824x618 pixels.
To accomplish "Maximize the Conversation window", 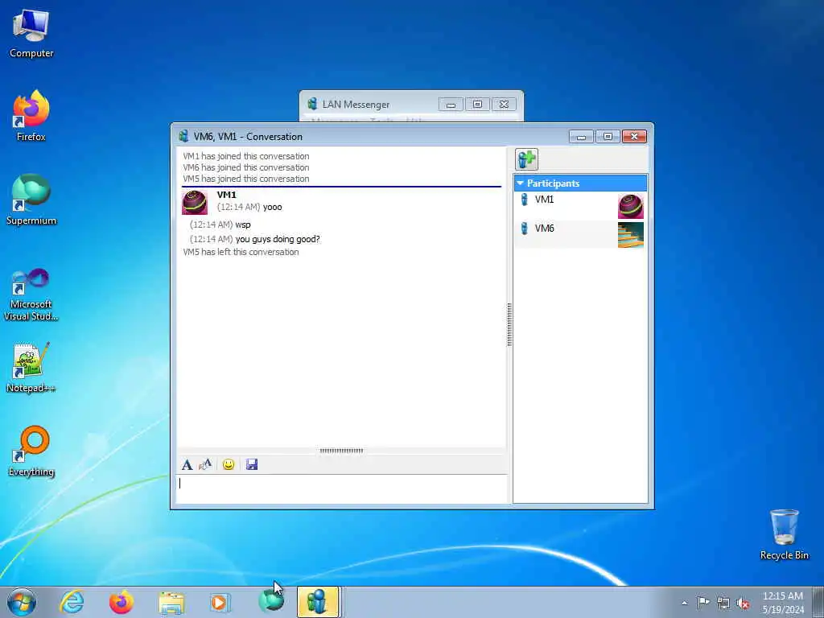I will pyautogui.click(x=608, y=137).
